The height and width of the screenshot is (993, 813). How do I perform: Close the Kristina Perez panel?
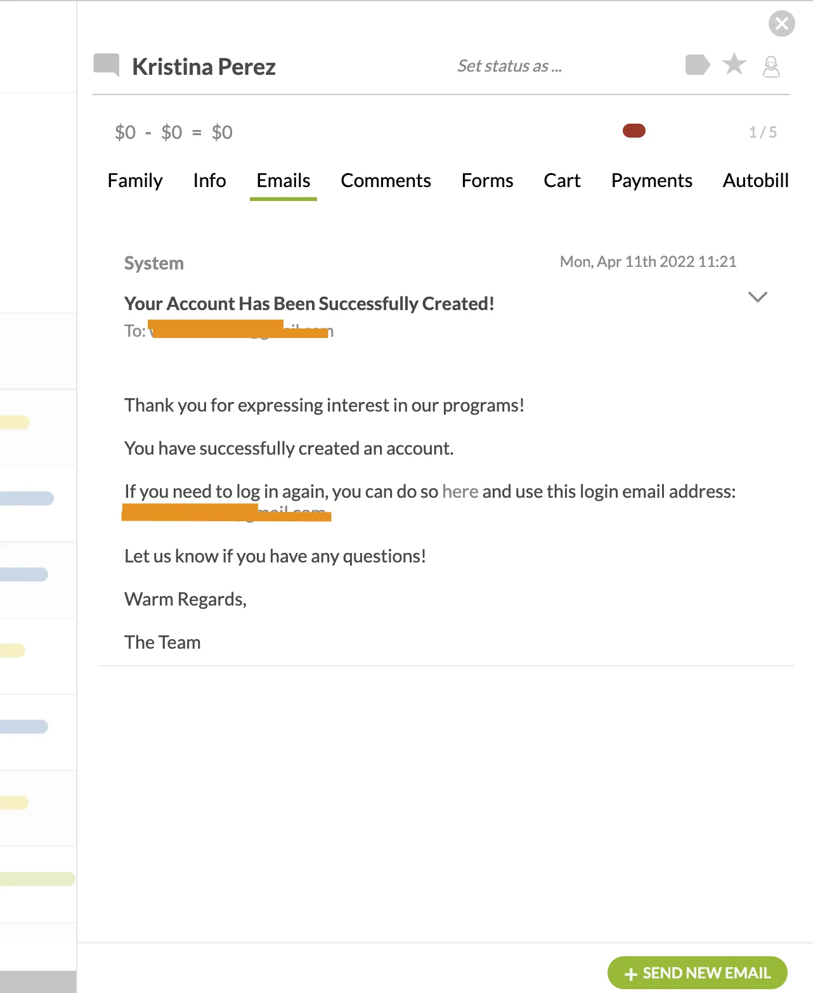point(781,24)
